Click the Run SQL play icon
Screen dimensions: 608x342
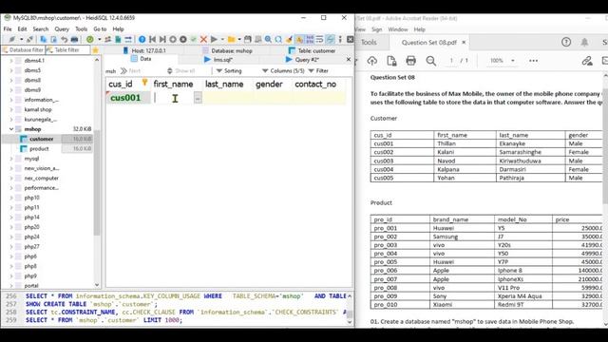[214, 39]
